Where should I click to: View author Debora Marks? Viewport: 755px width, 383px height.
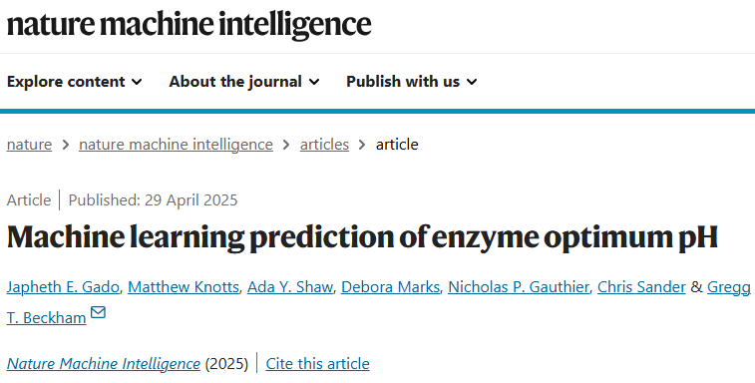[391, 287]
